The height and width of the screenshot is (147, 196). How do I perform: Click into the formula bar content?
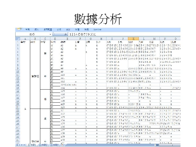coord(124,34)
